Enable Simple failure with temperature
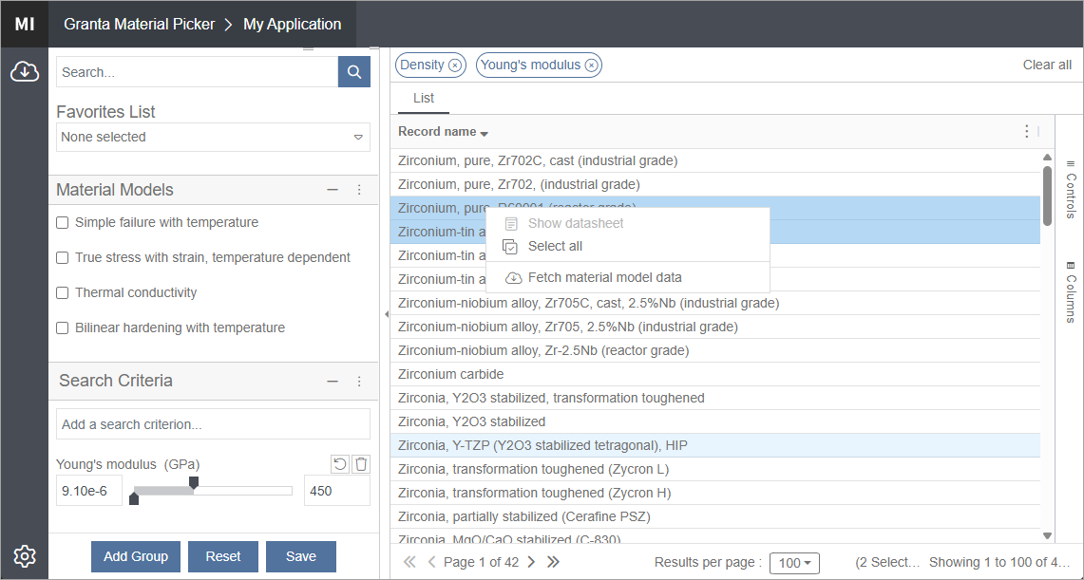Viewport: 1084px width, 580px height. click(x=62, y=222)
